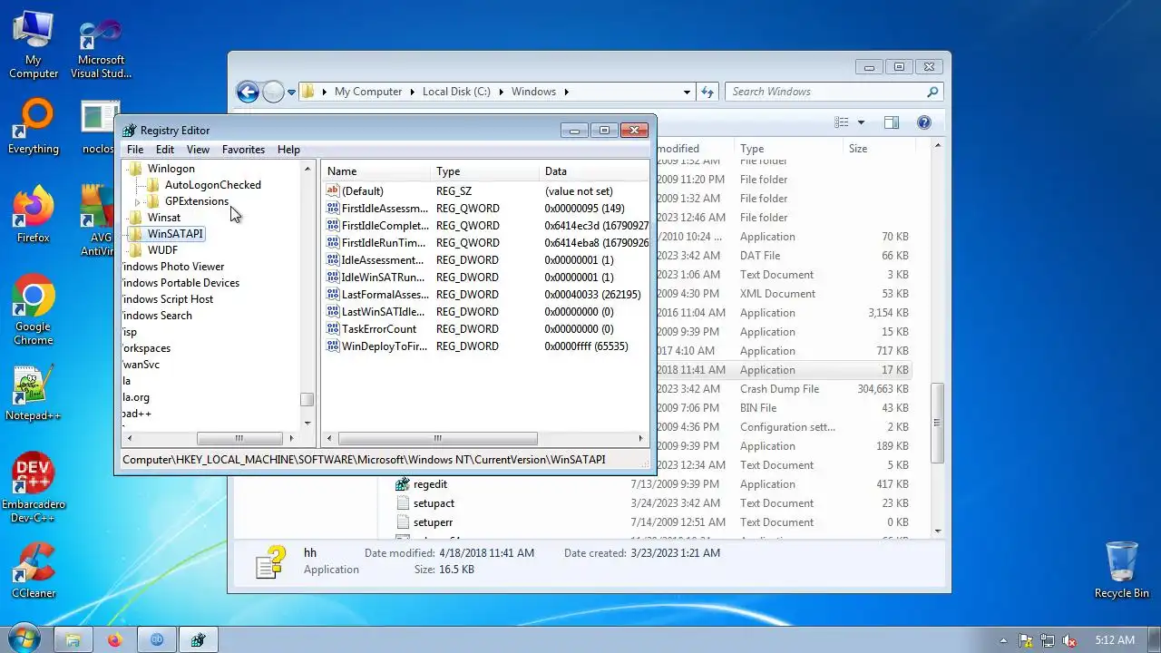Open Favorites menu in Registry Editor
1161x653 pixels.
[x=244, y=150]
